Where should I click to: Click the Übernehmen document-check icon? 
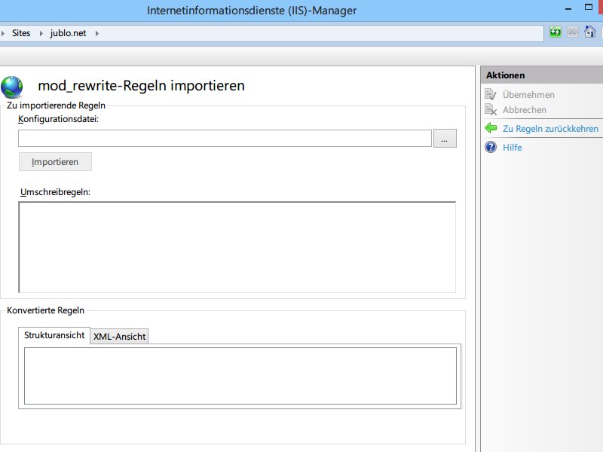pyautogui.click(x=491, y=95)
